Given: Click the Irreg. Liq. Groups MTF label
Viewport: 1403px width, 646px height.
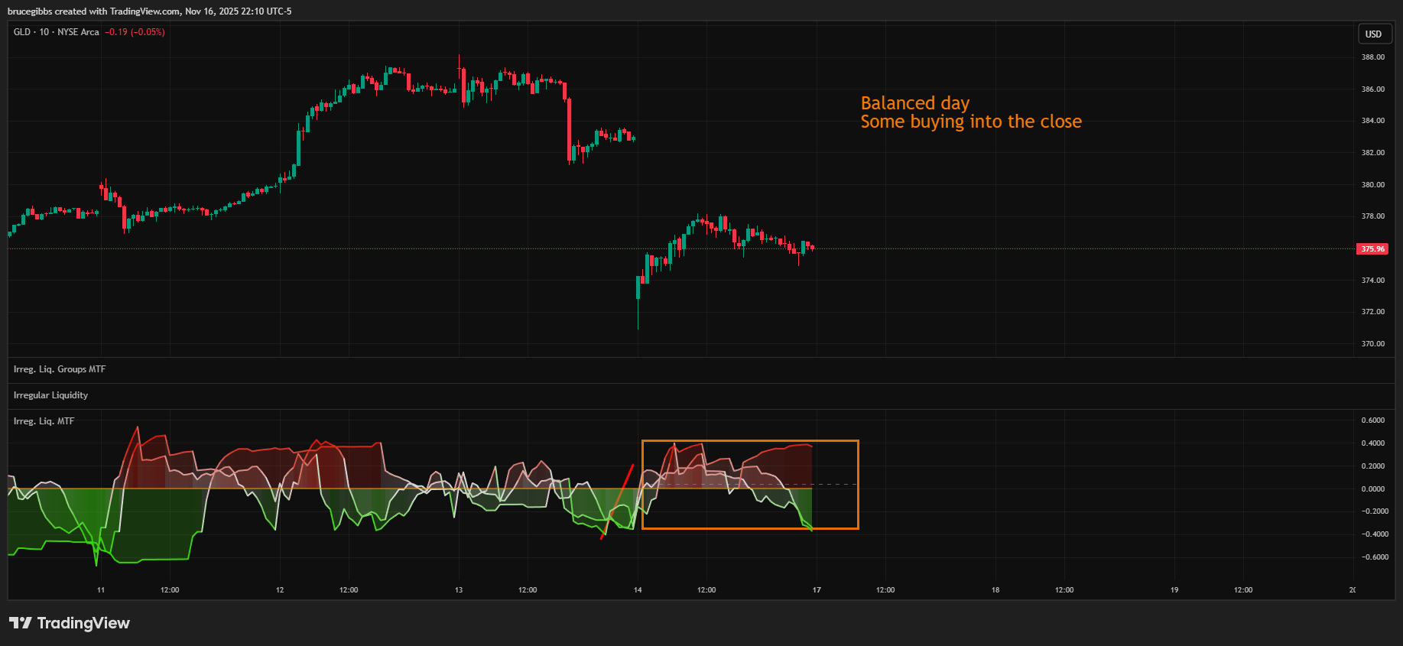Looking at the screenshot, I should click(x=60, y=369).
